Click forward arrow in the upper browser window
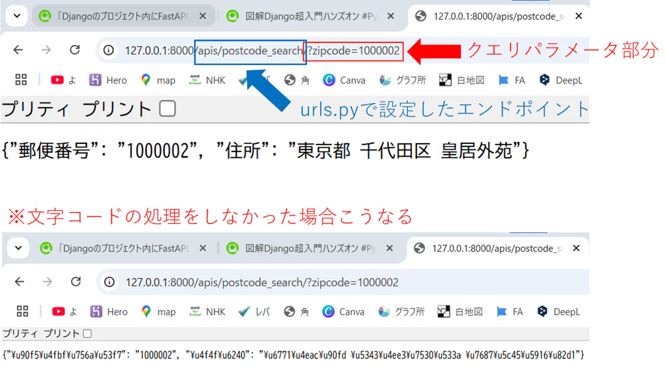Viewport: 666px width, 375px height. 46,50
